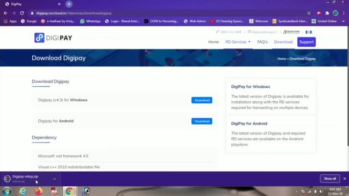
Task: Open the Apps bookmark shortcut
Action: tap(10, 21)
